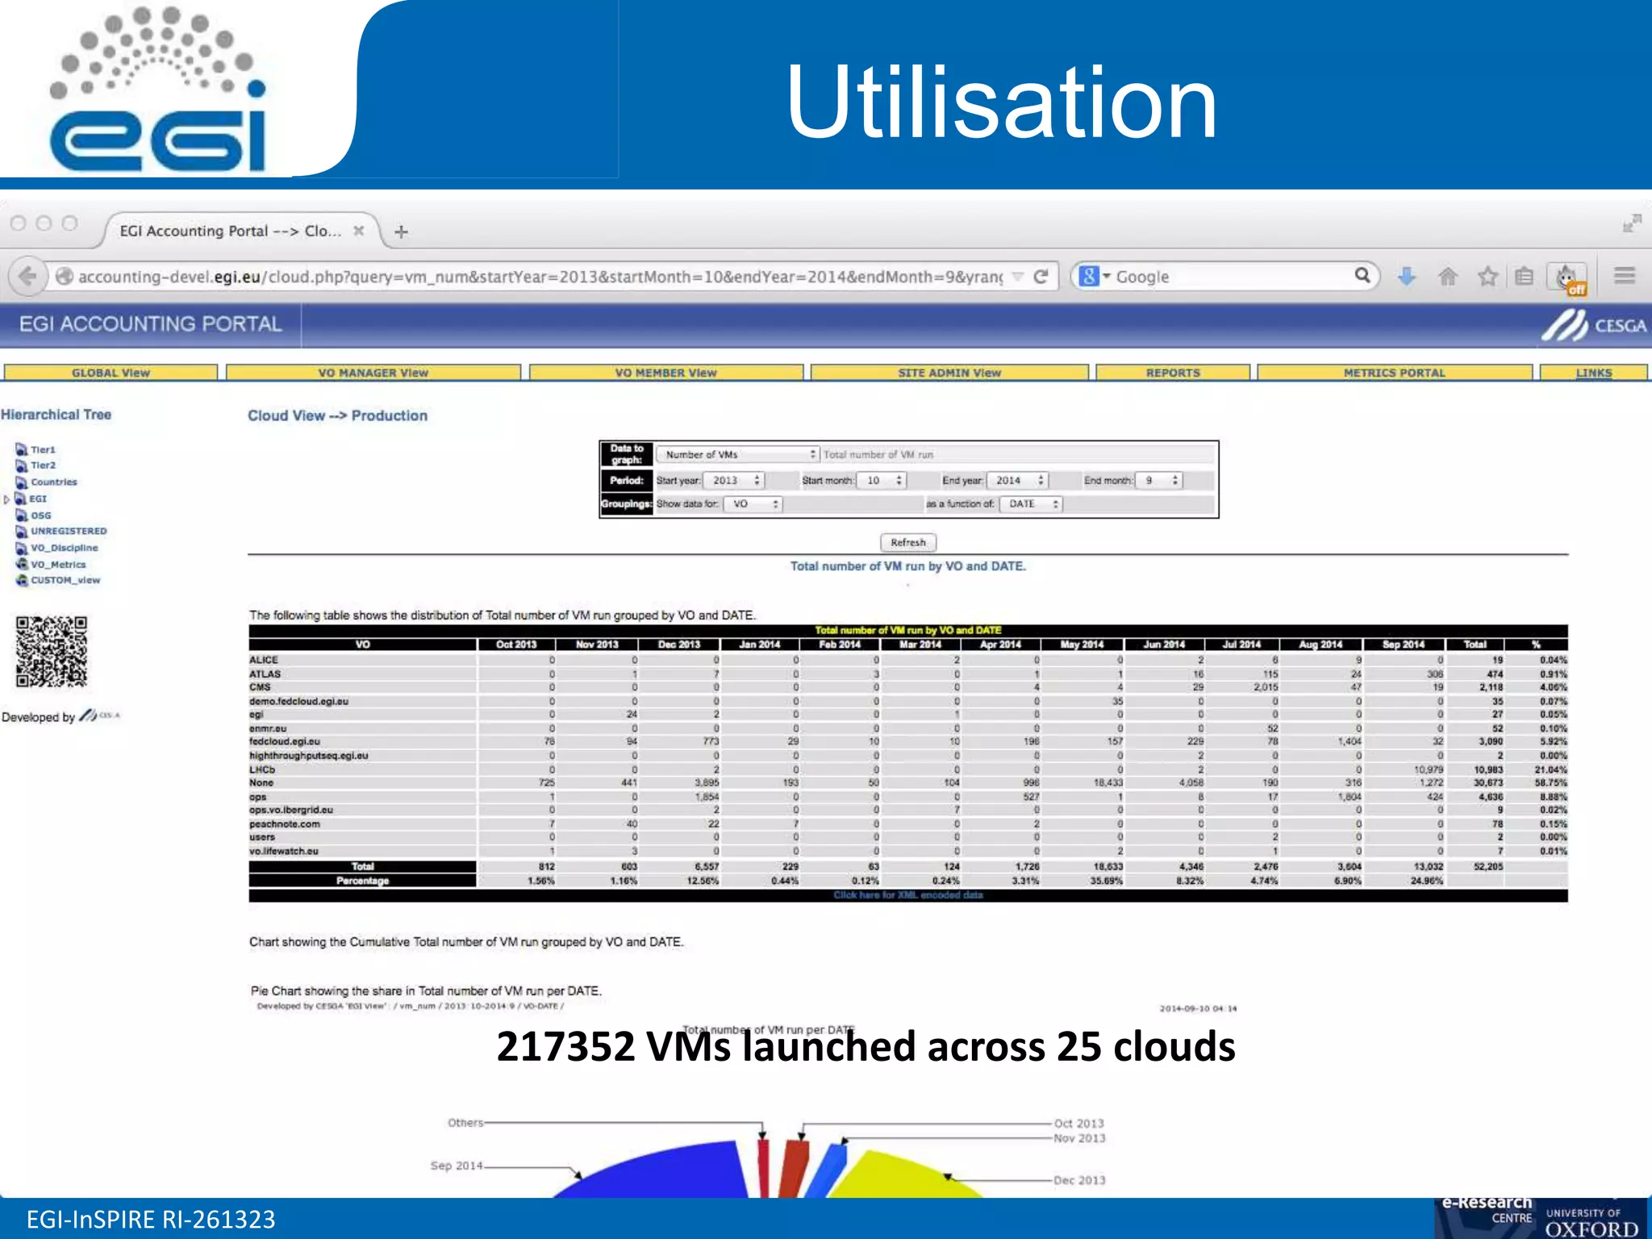Click the CESGA logo
The height and width of the screenshot is (1239, 1652).
[1593, 326]
